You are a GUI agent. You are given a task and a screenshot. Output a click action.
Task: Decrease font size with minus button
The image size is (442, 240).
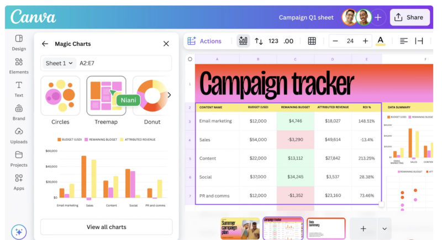(335, 41)
